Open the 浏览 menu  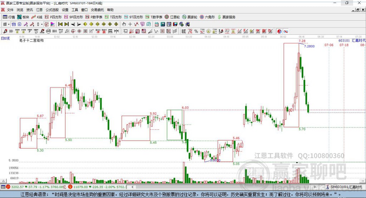coord(20,10)
